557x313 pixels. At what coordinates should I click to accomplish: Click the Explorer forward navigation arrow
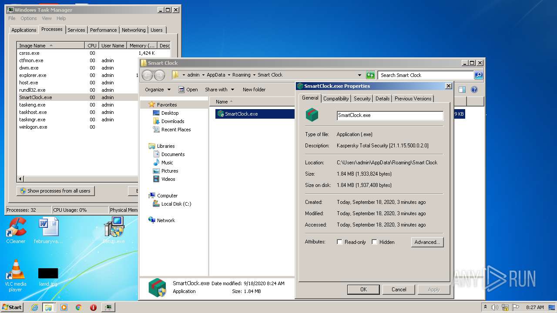(159, 75)
